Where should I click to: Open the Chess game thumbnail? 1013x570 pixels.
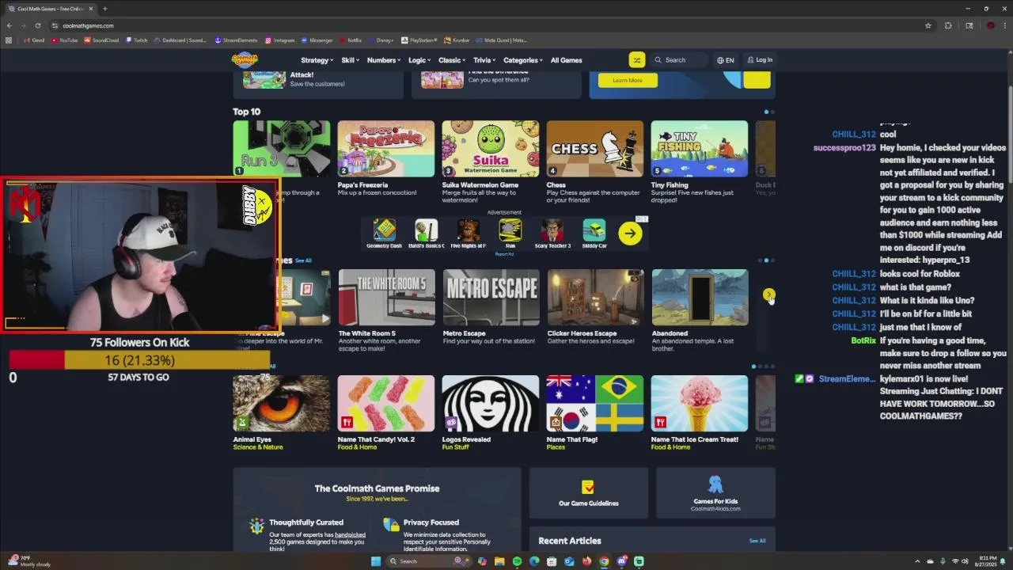(594, 148)
